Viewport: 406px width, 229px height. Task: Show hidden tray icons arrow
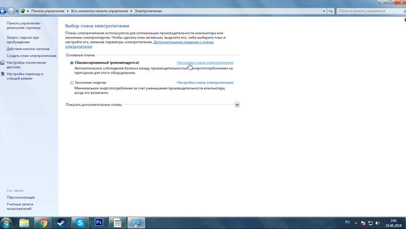356,223
